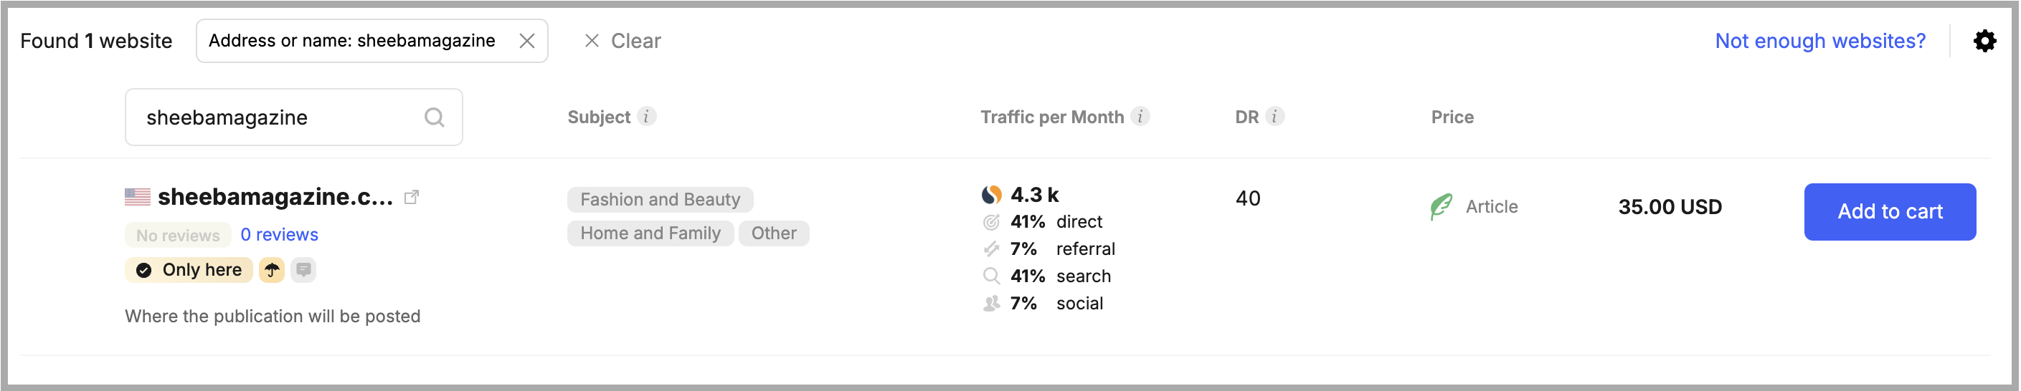2021x391 pixels.
Task: Add sheebamagazine to cart
Action: (1889, 211)
